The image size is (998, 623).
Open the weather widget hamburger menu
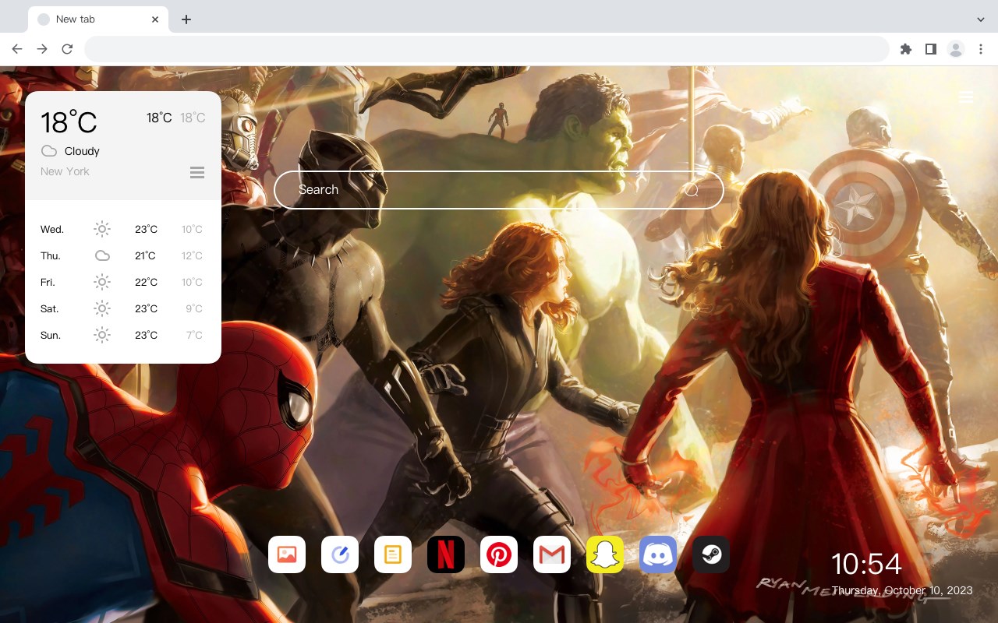(x=197, y=172)
